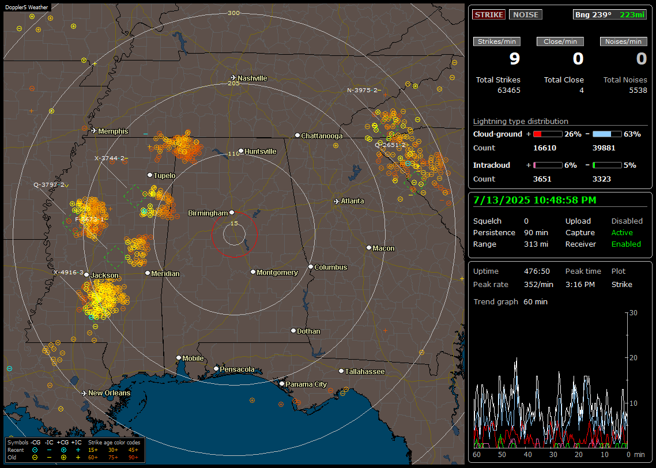Click the Memphis airport marker
Image resolution: width=656 pixels, height=468 pixels.
[x=94, y=131]
